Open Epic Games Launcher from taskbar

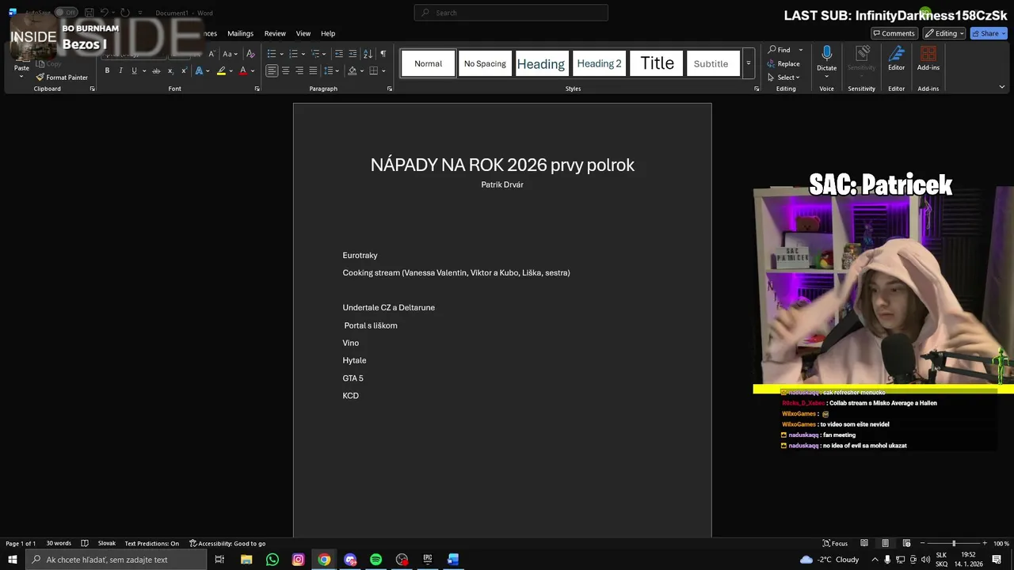427,560
